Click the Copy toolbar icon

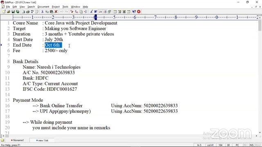pos(47,12)
